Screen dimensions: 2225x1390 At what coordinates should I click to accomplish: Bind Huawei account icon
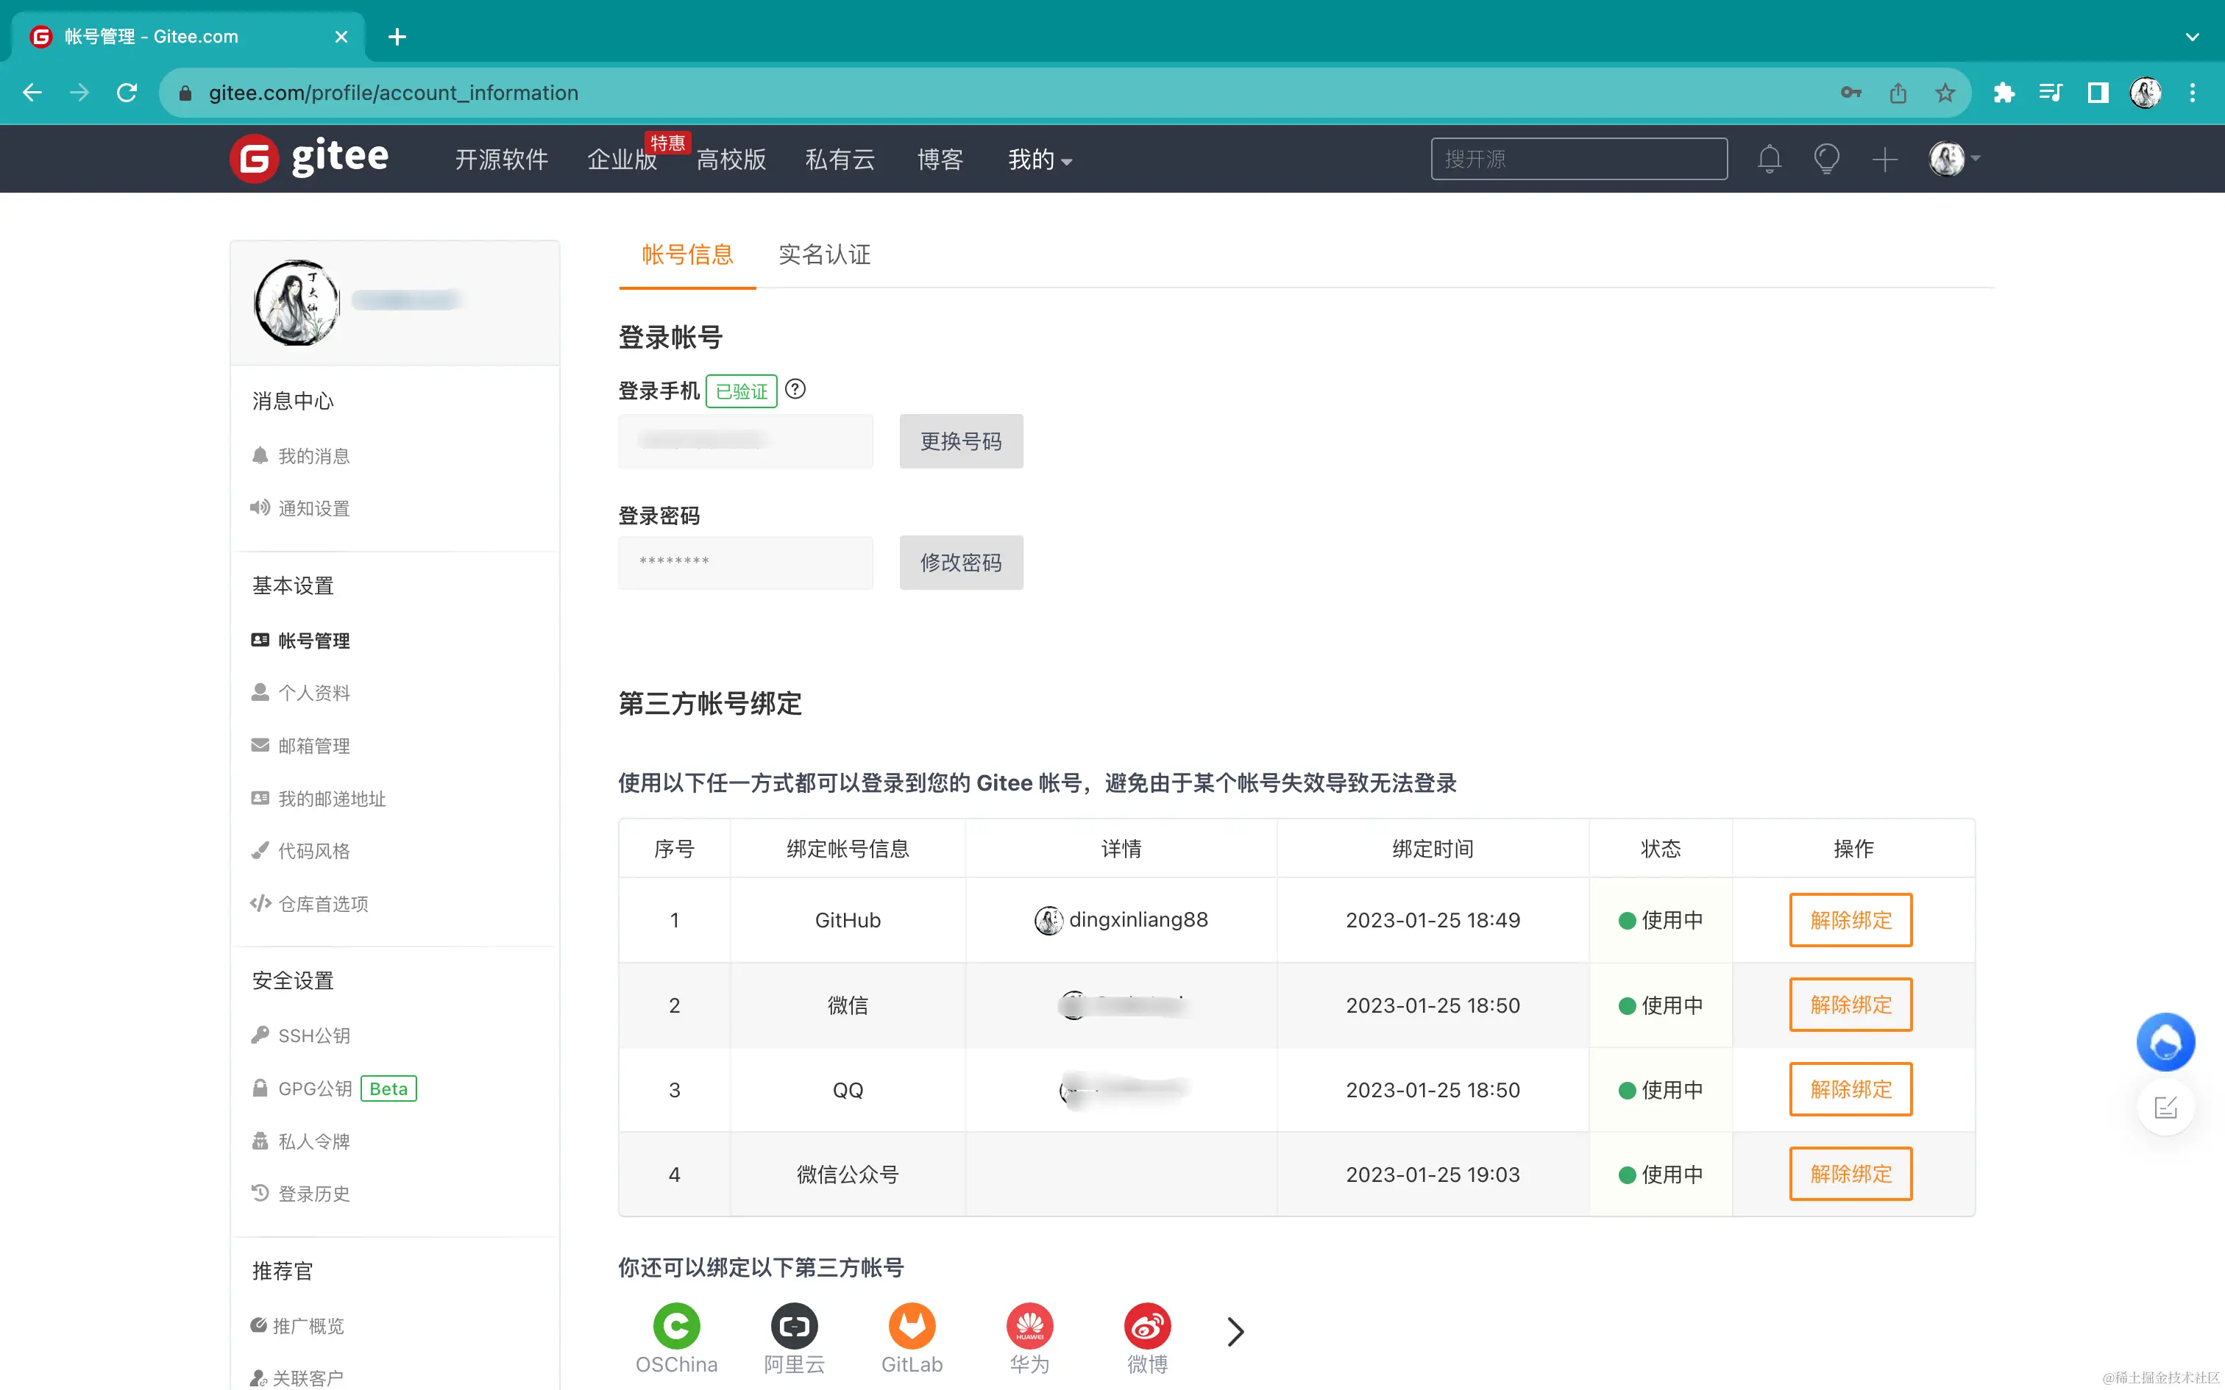(1029, 1325)
